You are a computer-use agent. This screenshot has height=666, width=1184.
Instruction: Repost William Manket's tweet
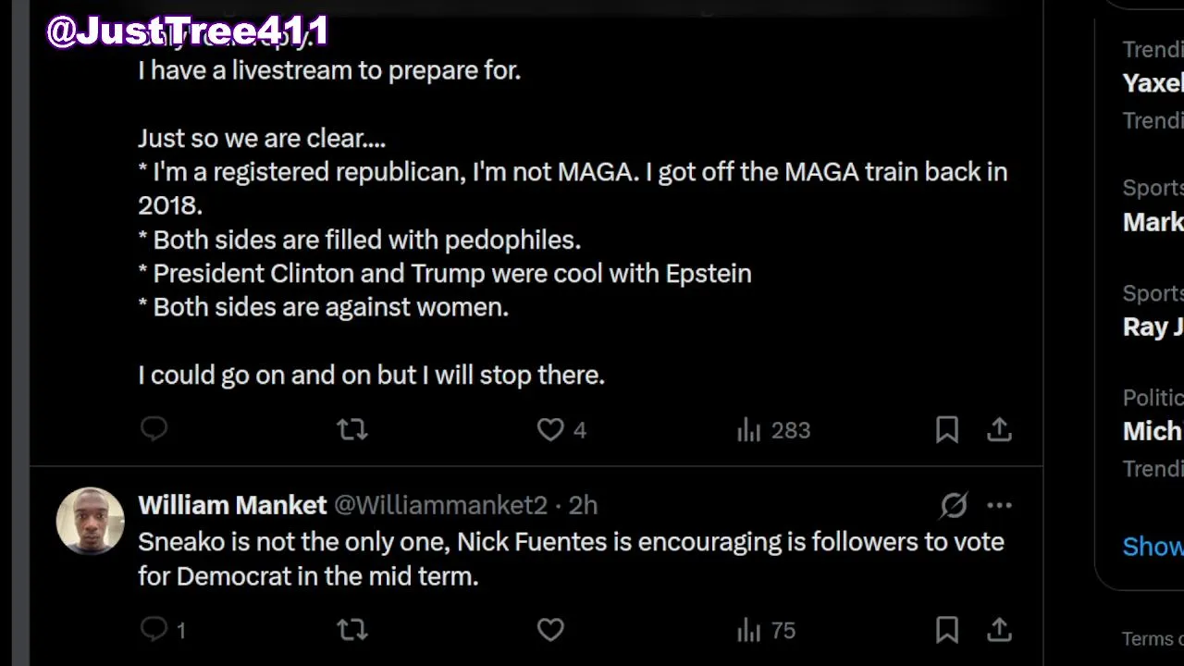point(351,630)
